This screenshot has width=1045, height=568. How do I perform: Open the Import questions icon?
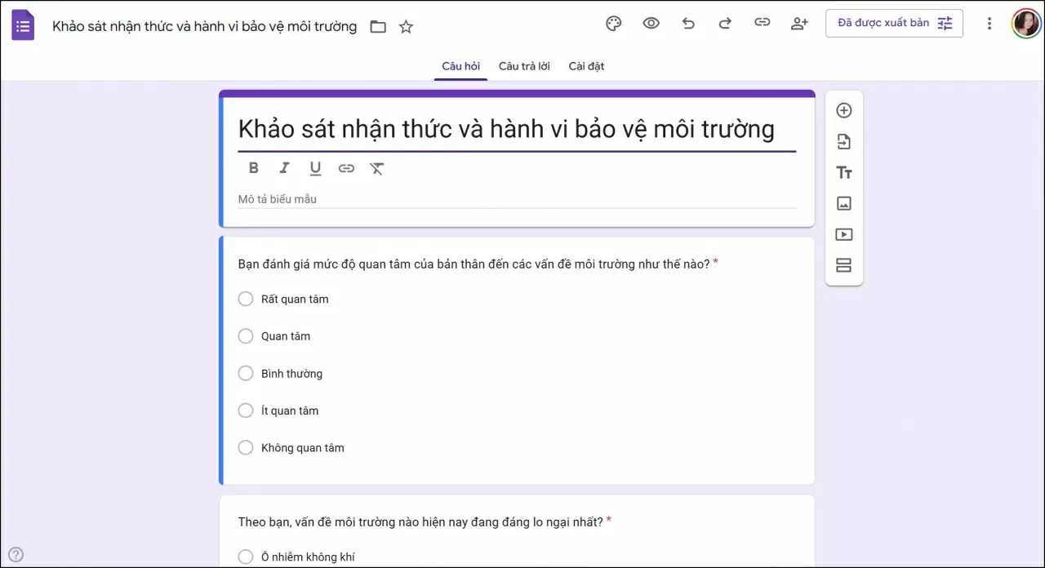(843, 140)
